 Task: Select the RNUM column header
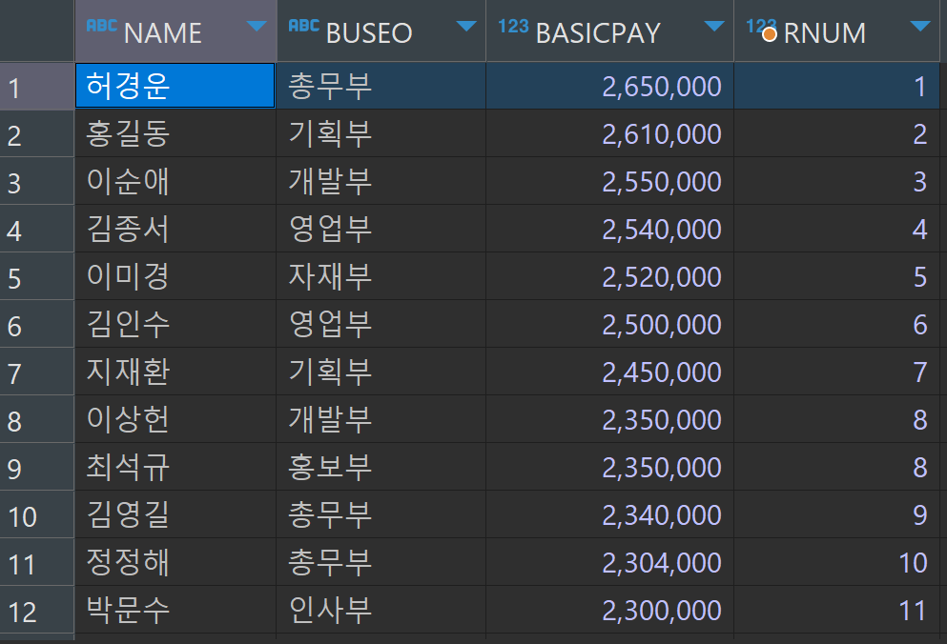837,30
